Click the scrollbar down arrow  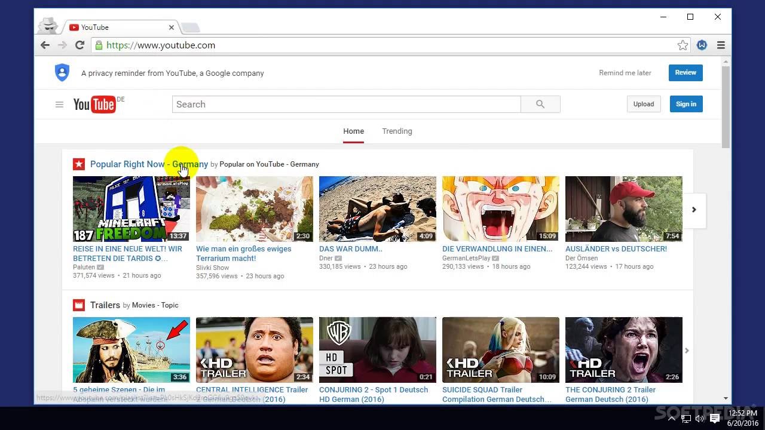[x=726, y=398]
